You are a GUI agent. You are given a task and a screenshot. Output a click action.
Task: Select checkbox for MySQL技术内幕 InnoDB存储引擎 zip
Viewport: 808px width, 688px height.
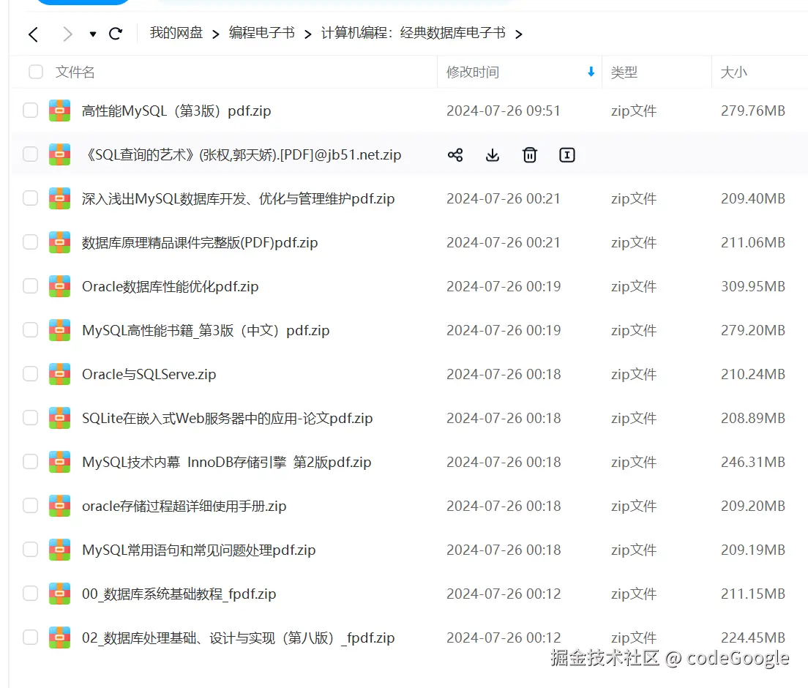coord(31,462)
